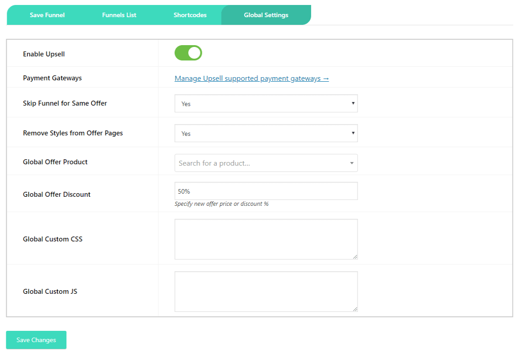Viewport: 521px width, 357px height.
Task: Click the Global Custom CSS label
Action: pyautogui.click(x=53, y=239)
